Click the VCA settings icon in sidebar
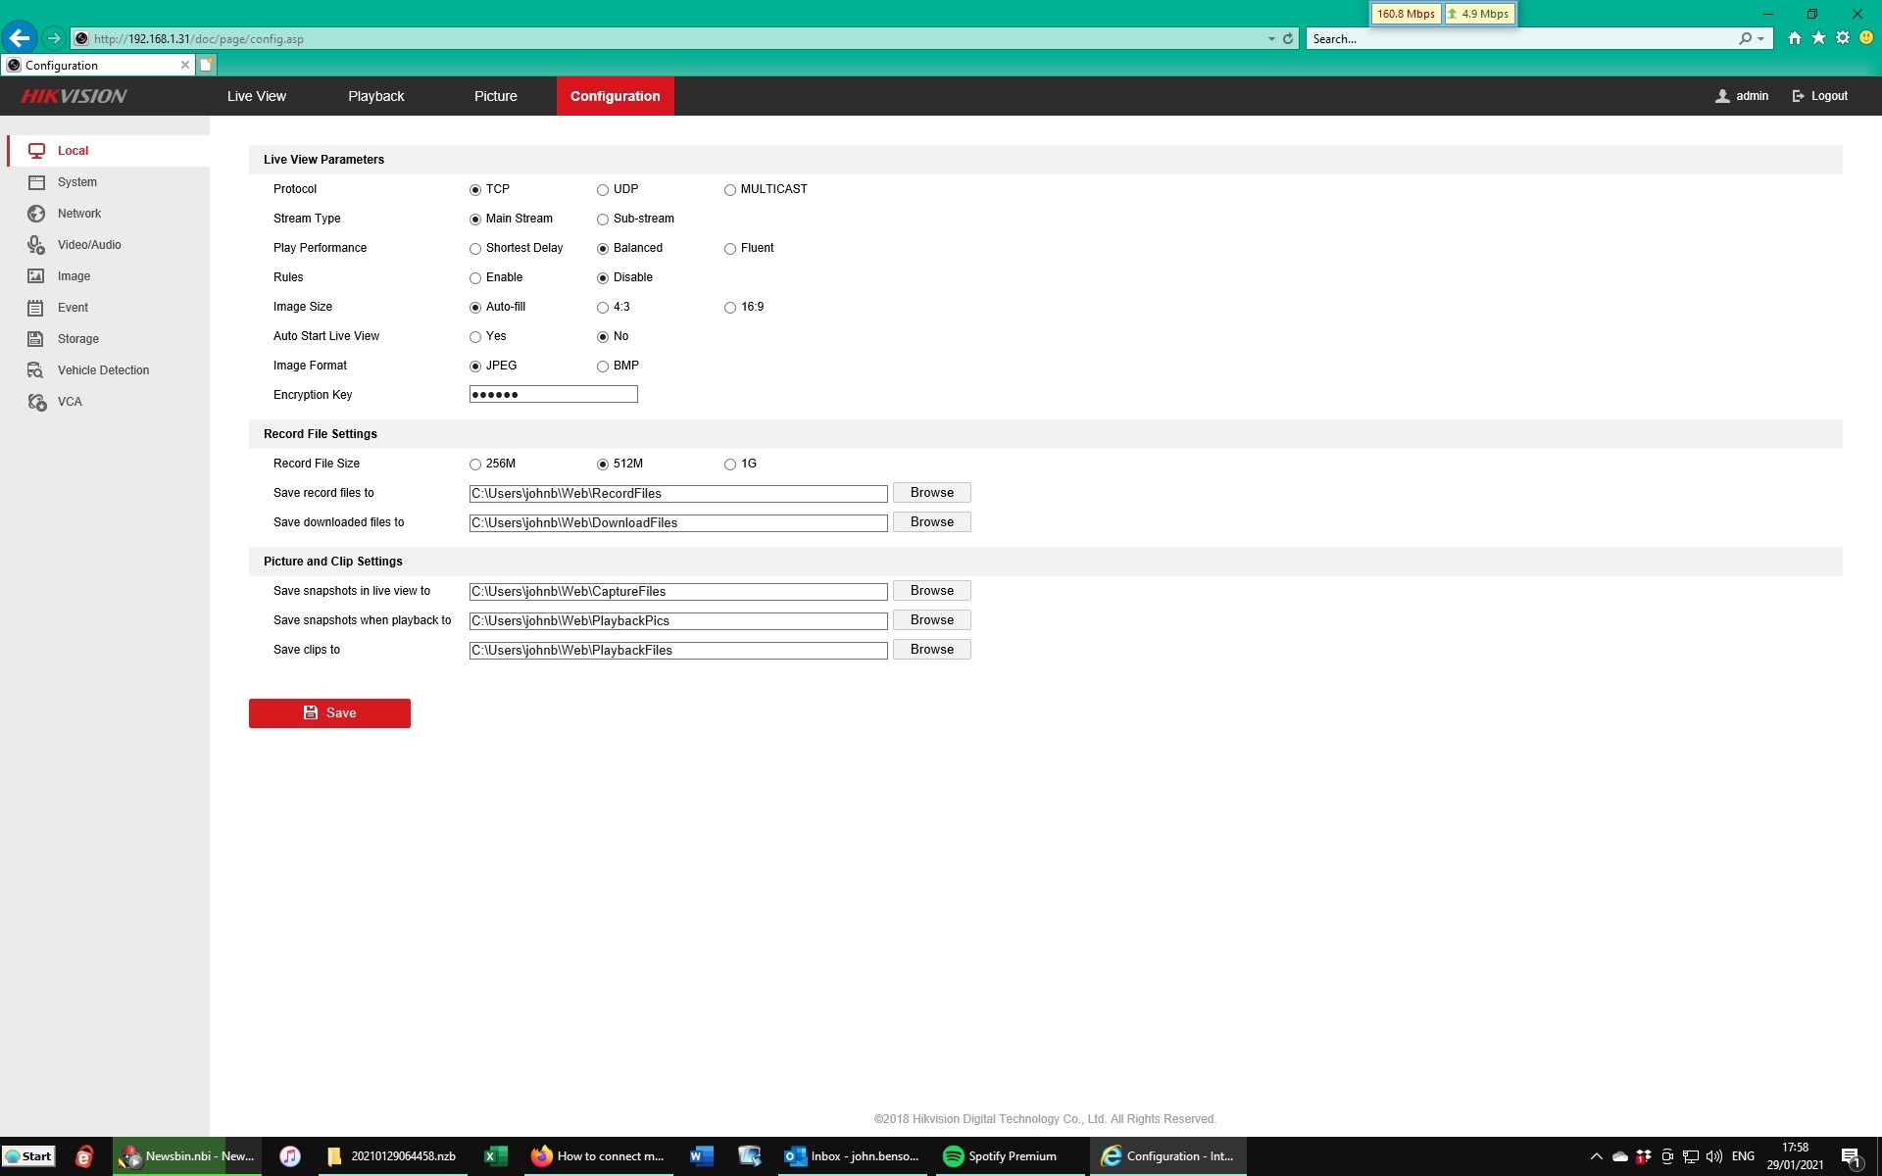 coord(36,401)
